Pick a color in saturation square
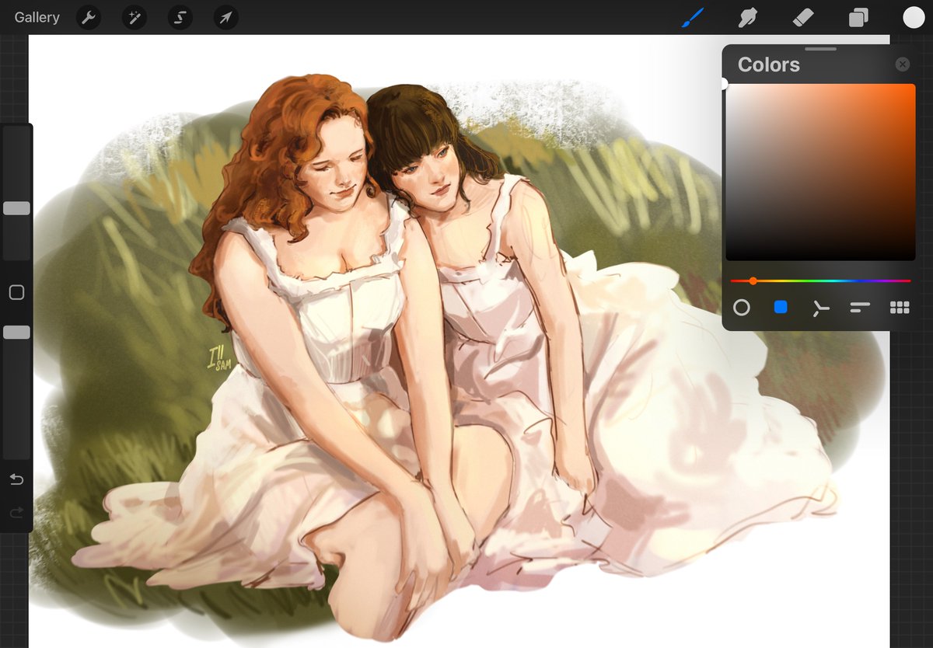Image resolution: width=933 pixels, height=648 pixels. (820, 172)
